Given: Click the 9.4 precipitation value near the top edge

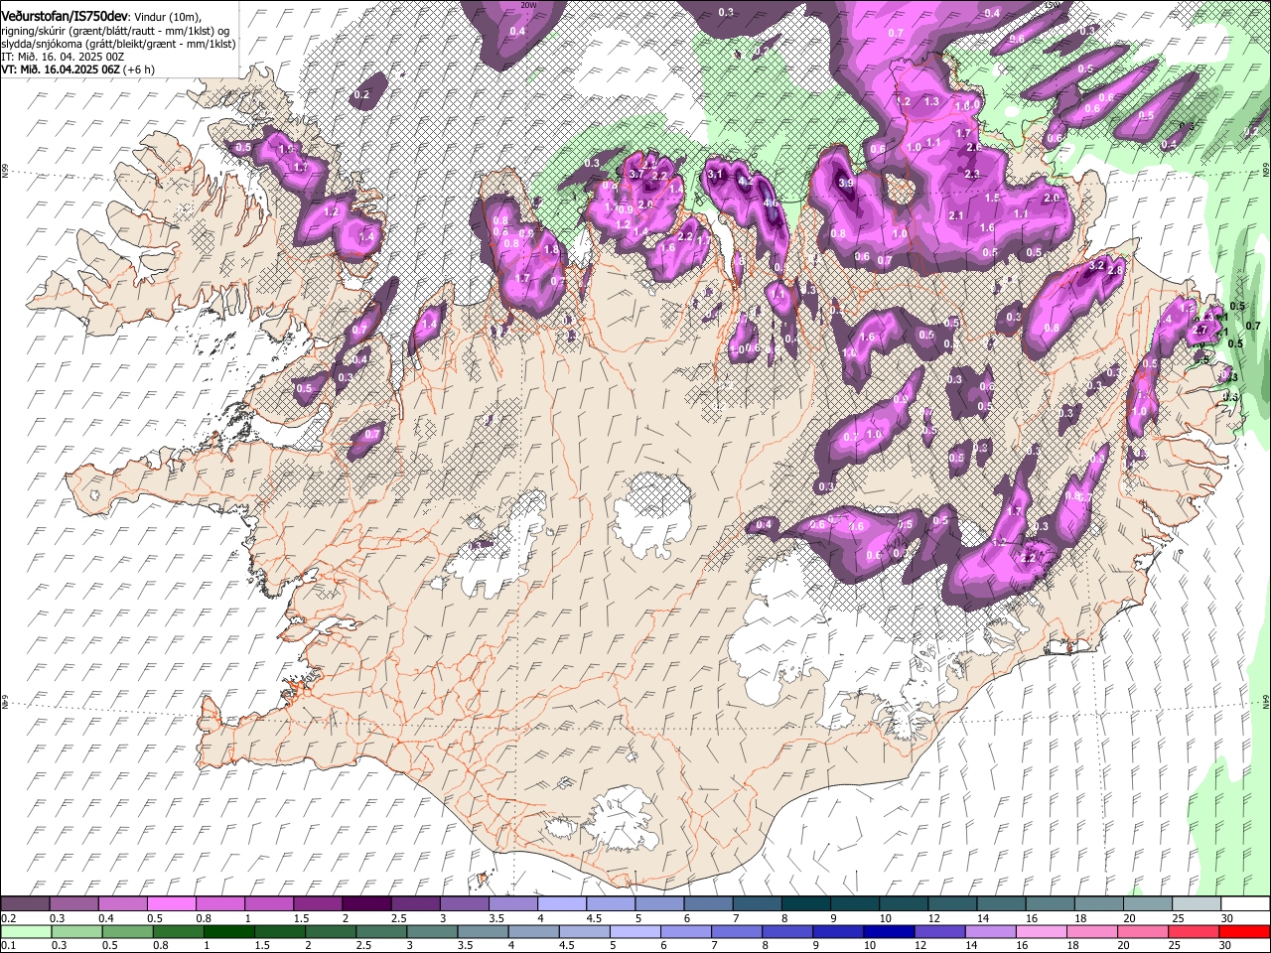Looking at the screenshot, I should pyautogui.click(x=992, y=13).
